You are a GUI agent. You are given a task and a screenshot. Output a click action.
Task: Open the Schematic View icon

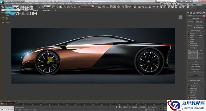(115, 7)
